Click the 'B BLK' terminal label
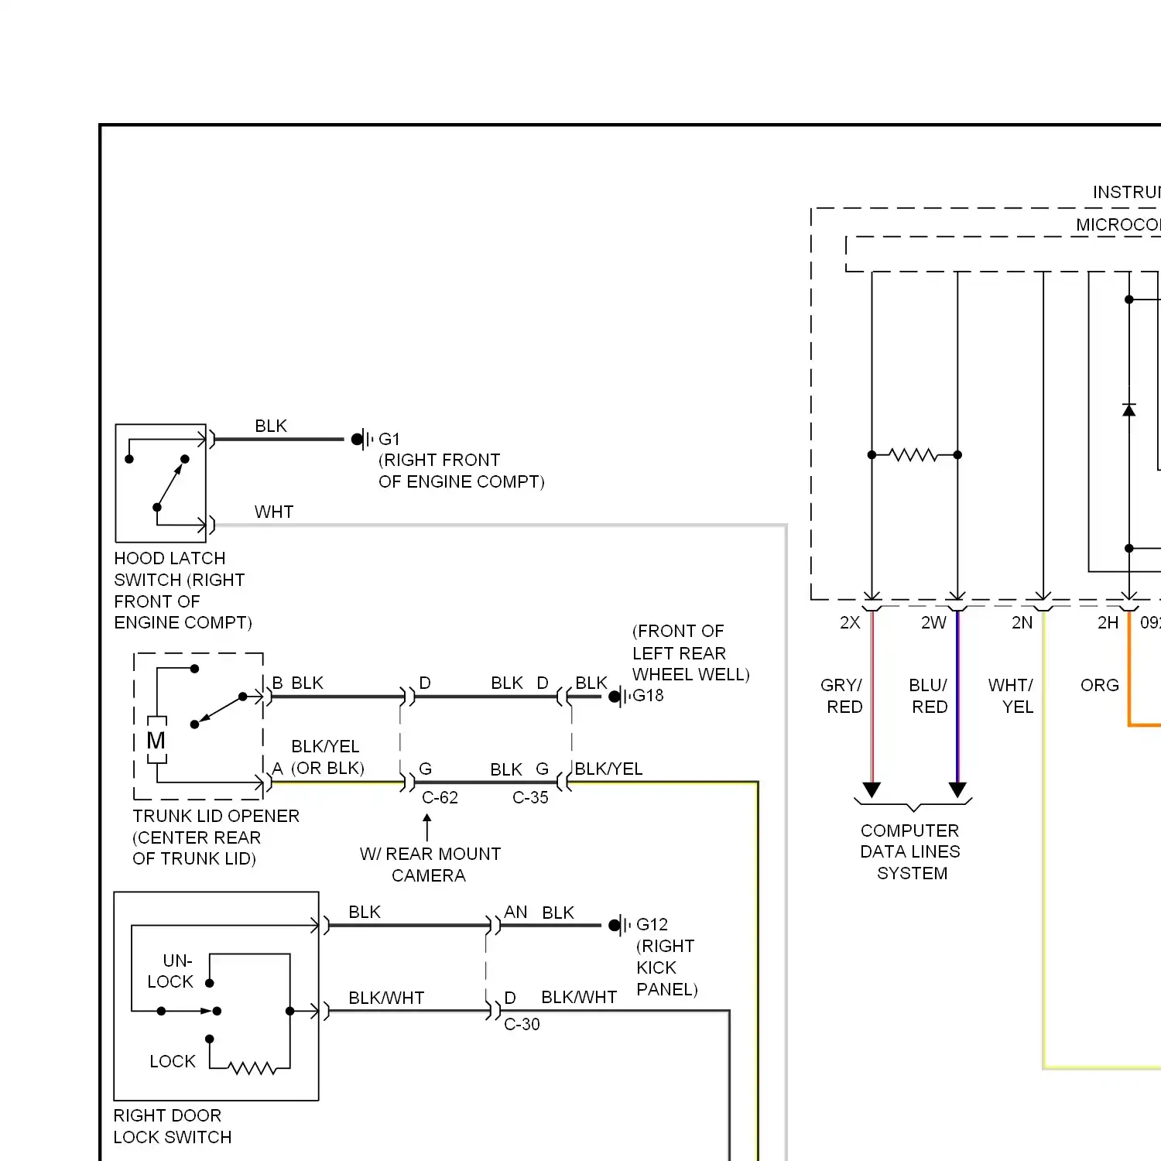The image size is (1161, 1161). click(298, 683)
